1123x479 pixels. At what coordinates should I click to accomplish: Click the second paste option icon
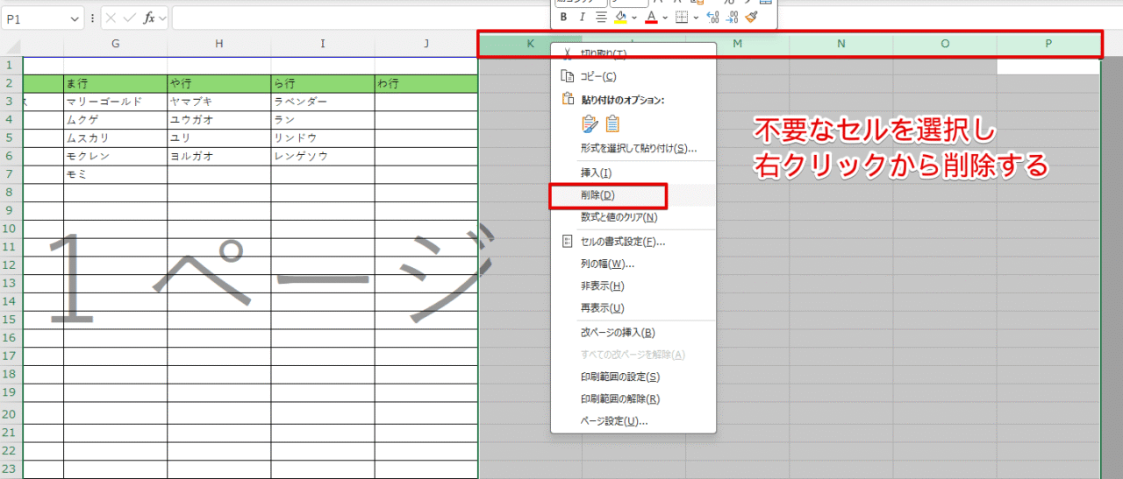point(612,124)
